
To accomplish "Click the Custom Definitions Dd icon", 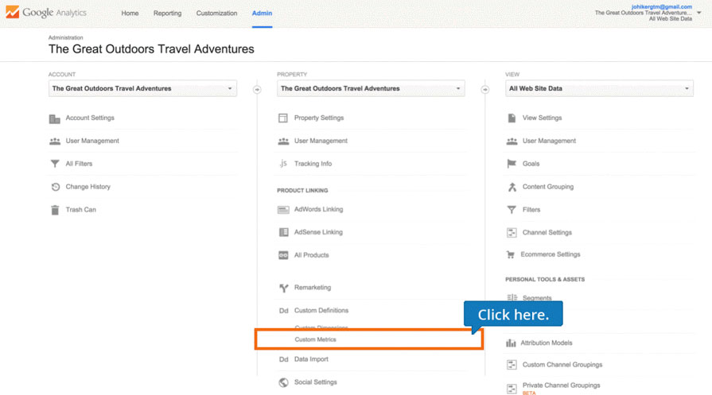I will pyautogui.click(x=283, y=311).
